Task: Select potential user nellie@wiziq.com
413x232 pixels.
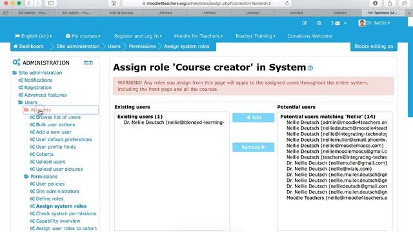Action: point(329,169)
